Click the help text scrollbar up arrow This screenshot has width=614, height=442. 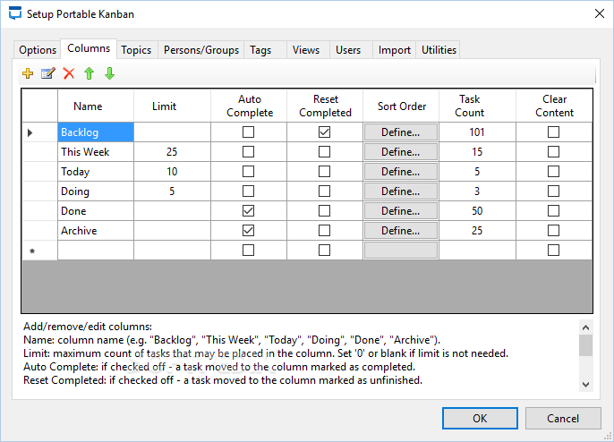[x=585, y=327]
